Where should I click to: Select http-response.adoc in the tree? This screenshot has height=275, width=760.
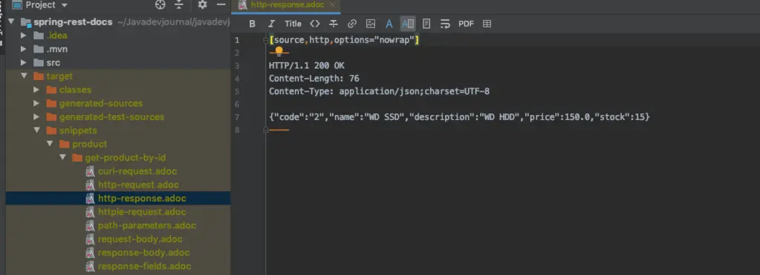point(118,198)
